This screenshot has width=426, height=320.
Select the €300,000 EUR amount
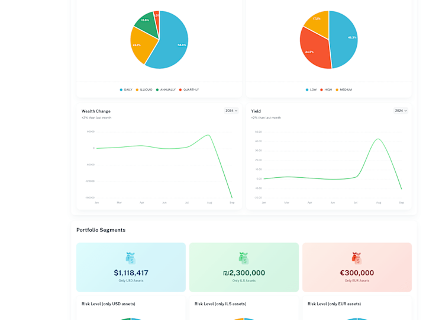tap(357, 273)
